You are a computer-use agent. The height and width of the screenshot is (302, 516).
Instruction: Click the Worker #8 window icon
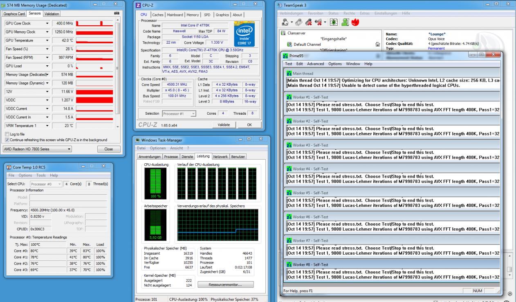[x=289, y=264]
